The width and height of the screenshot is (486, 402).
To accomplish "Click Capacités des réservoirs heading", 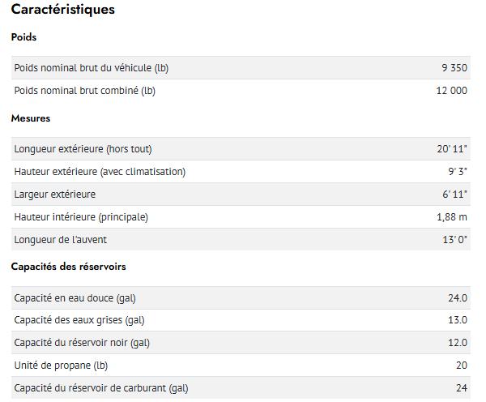I will pyautogui.click(x=69, y=267).
